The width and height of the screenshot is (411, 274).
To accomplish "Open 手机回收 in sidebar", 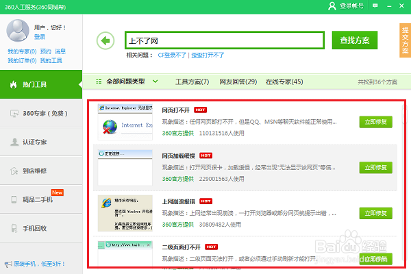I will point(41,228).
